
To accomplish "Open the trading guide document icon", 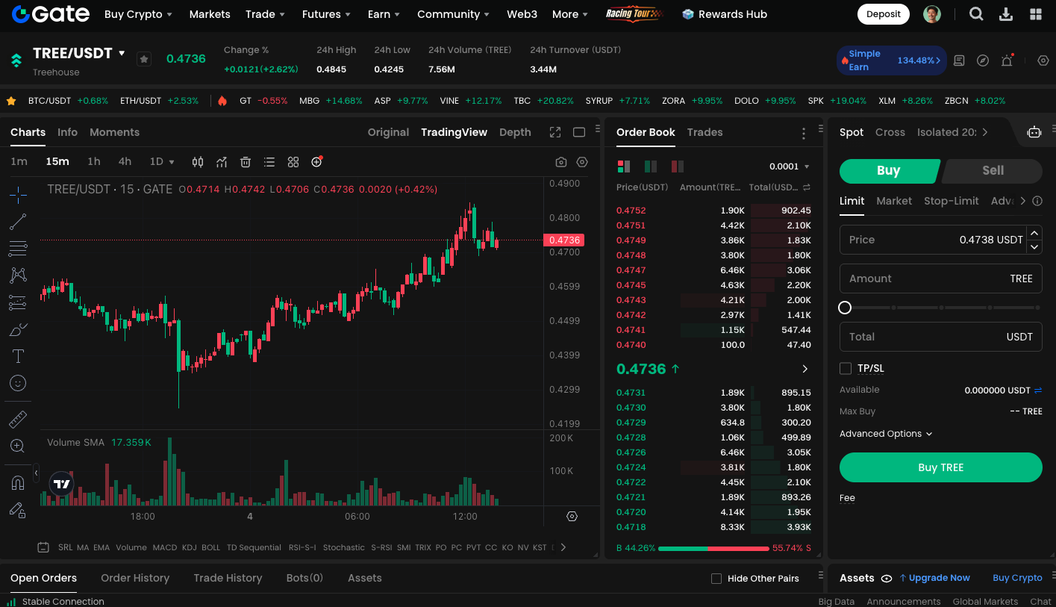I will click(x=959, y=60).
